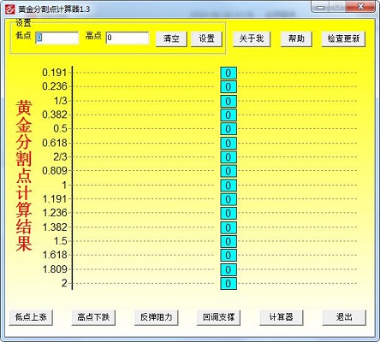380x342 pixels.
Task: Close the 黄金分割点计算器 window
Action: (x=360, y=7)
